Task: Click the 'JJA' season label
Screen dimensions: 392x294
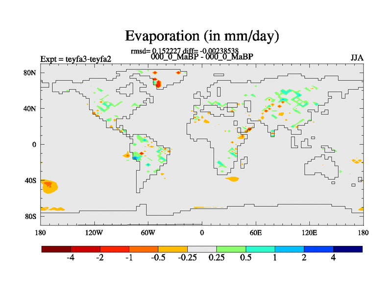Action: [357, 57]
